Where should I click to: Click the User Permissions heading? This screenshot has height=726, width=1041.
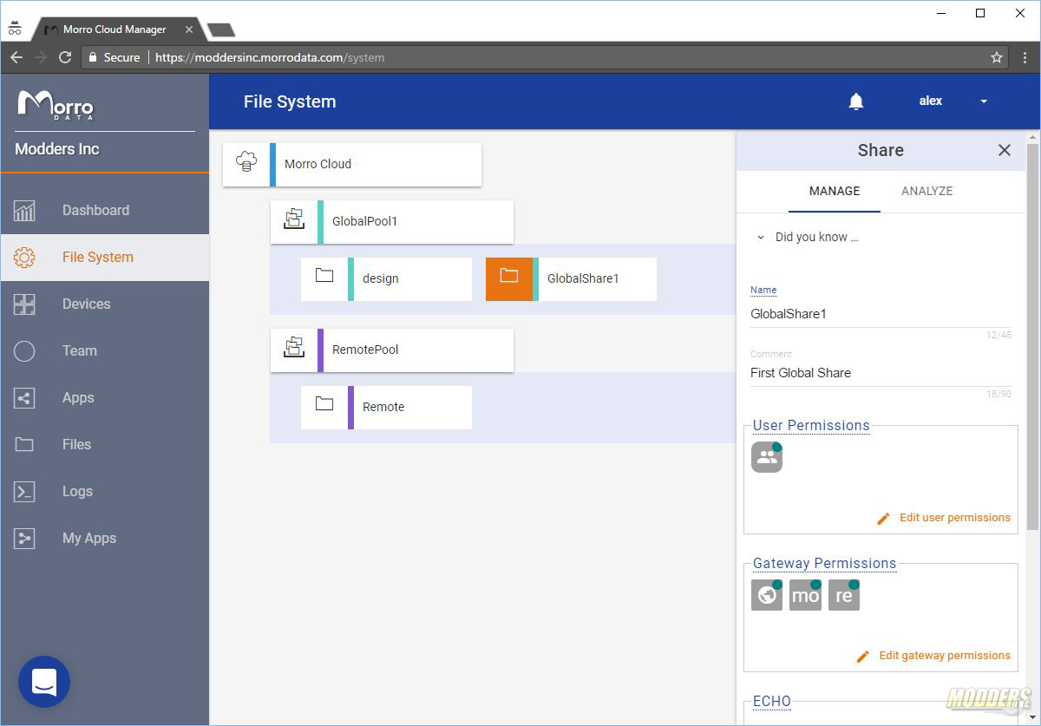811,425
